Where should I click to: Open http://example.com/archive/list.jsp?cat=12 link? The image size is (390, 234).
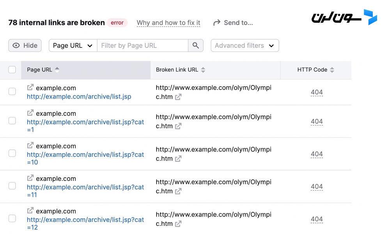pos(85,223)
